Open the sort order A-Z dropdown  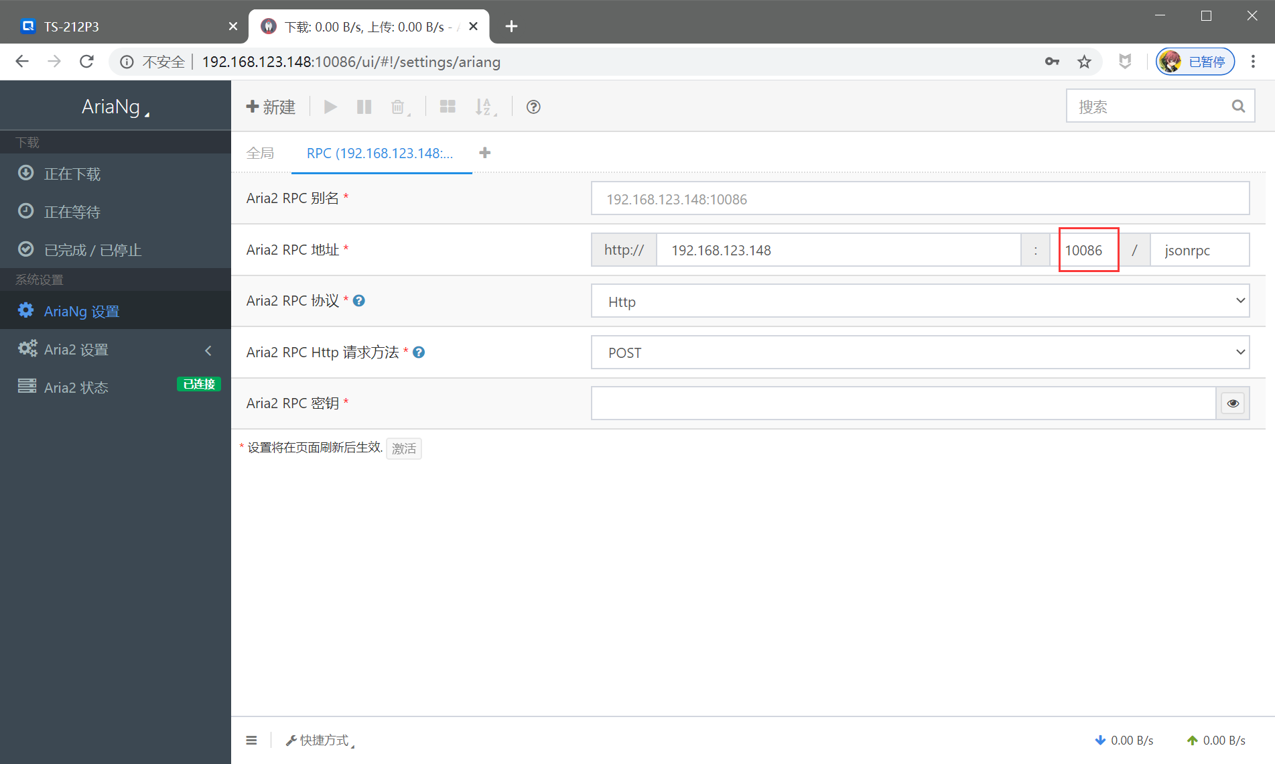(x=486, y=107)
